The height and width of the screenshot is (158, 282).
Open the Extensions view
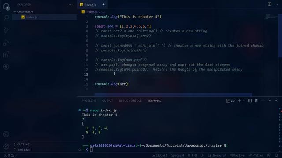pos(6,54)
